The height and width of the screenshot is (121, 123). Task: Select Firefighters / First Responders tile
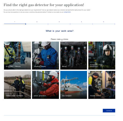pyautogui.click(x=102, y=55)
